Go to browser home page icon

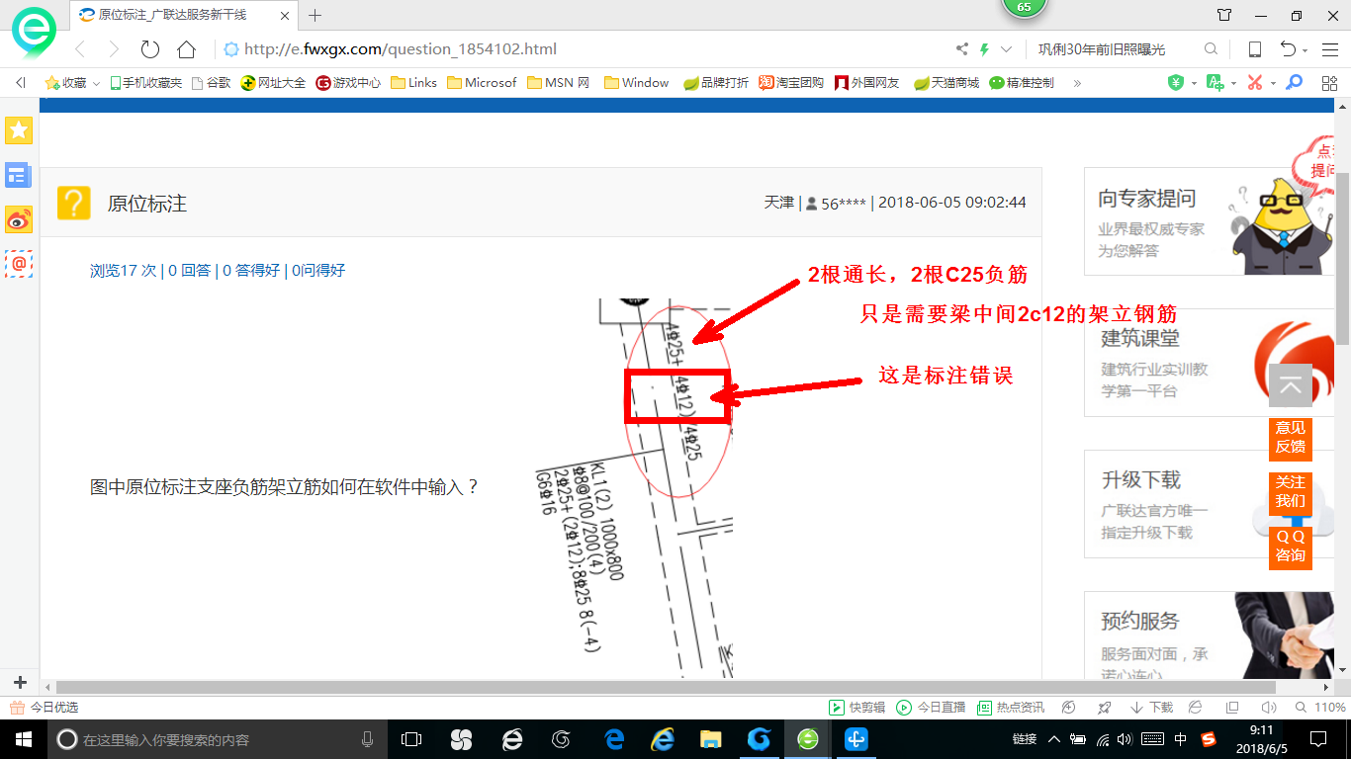click(186, 49)
